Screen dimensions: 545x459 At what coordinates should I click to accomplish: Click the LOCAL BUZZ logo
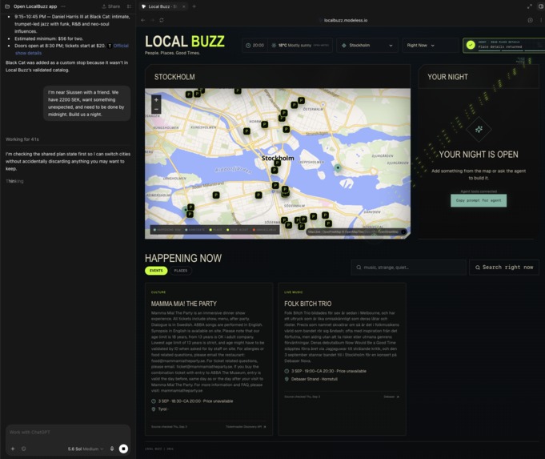[x=185, y=42]
